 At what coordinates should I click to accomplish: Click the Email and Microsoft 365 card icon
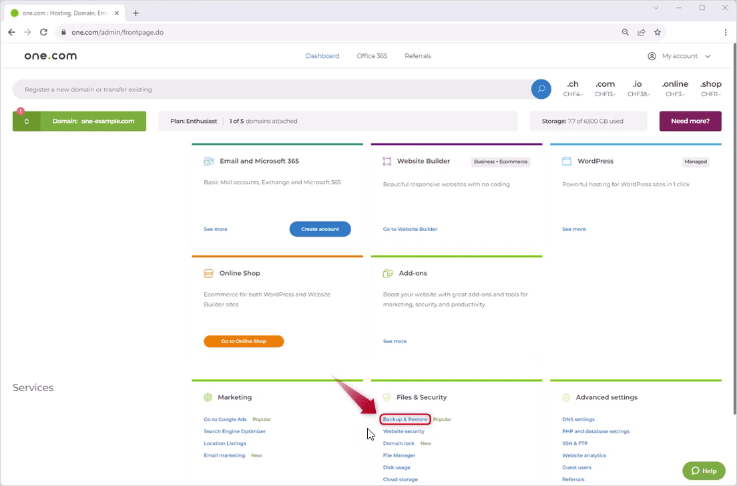(x=209, y=161)
